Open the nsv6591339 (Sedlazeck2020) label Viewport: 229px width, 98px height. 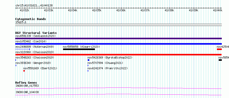click(36, 36)
